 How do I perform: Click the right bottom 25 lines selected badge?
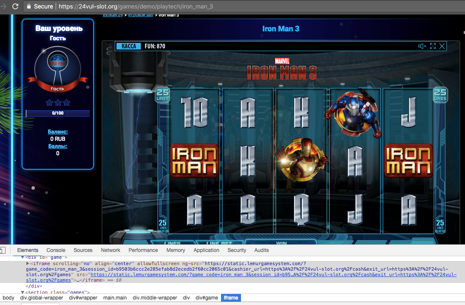(440, 226)
